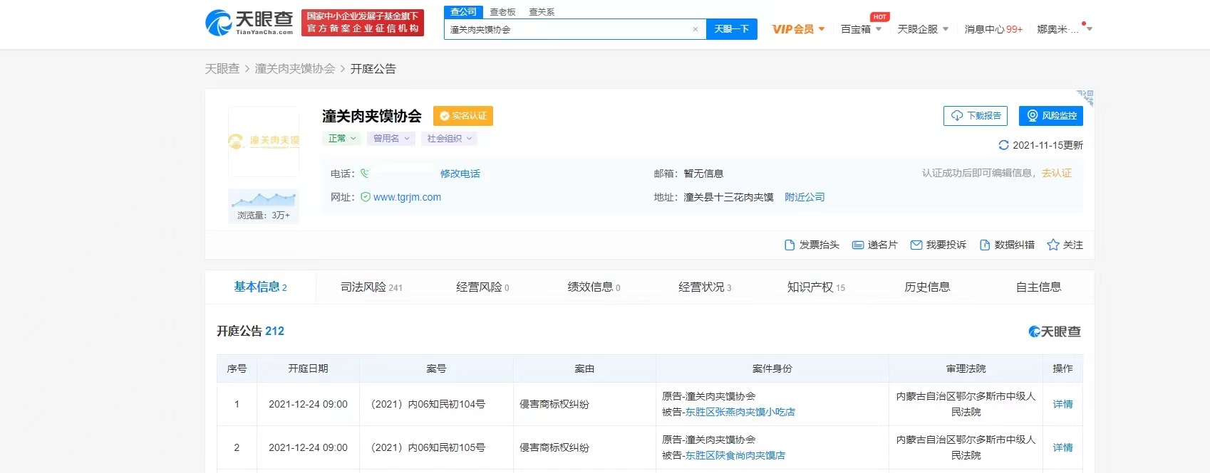
Task: Click the 国家中小企业发展子基金 red banner
Action: (x=363, y=22)
